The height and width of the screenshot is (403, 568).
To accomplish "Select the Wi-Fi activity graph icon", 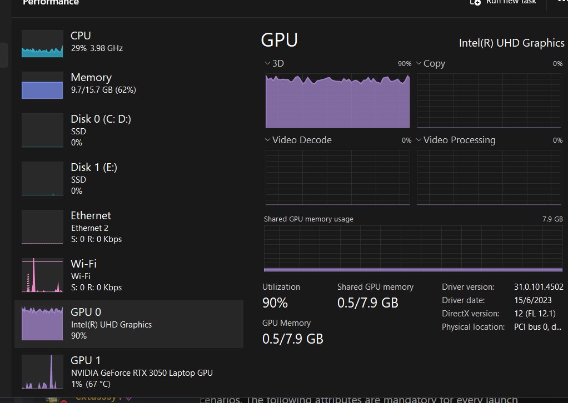I will 42,275.
